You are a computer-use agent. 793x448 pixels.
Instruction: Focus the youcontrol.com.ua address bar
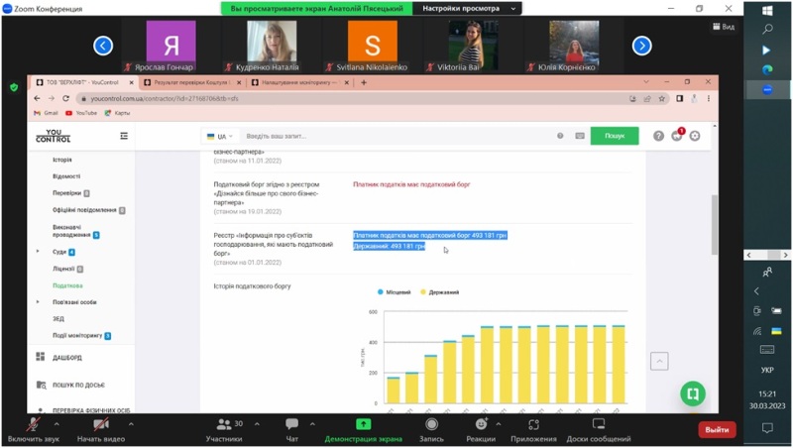354,98
